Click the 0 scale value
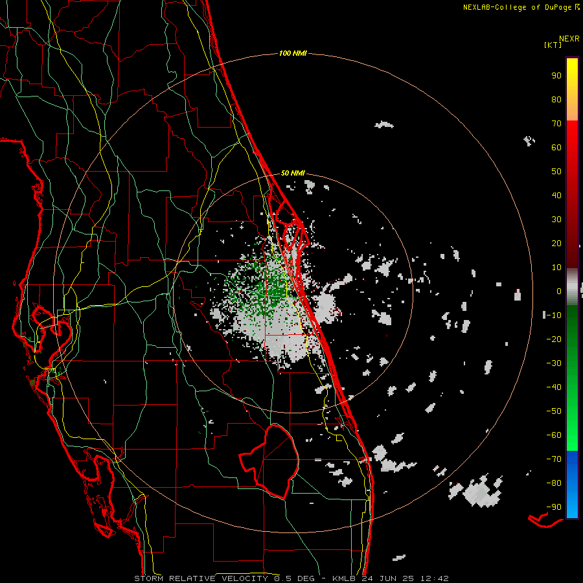Image resolution: width=583 pixels, height=583 pixels. tap(559, 291)
